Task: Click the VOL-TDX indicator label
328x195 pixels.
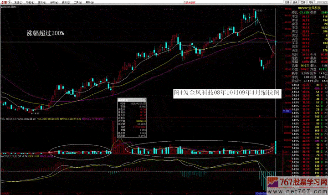Action: click(x=8, y=119)
